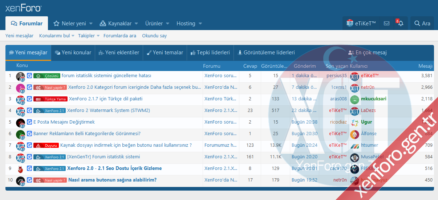Click the Ara search button
Viewport: 438px width, 200px height.
click(x=422, y=24)
